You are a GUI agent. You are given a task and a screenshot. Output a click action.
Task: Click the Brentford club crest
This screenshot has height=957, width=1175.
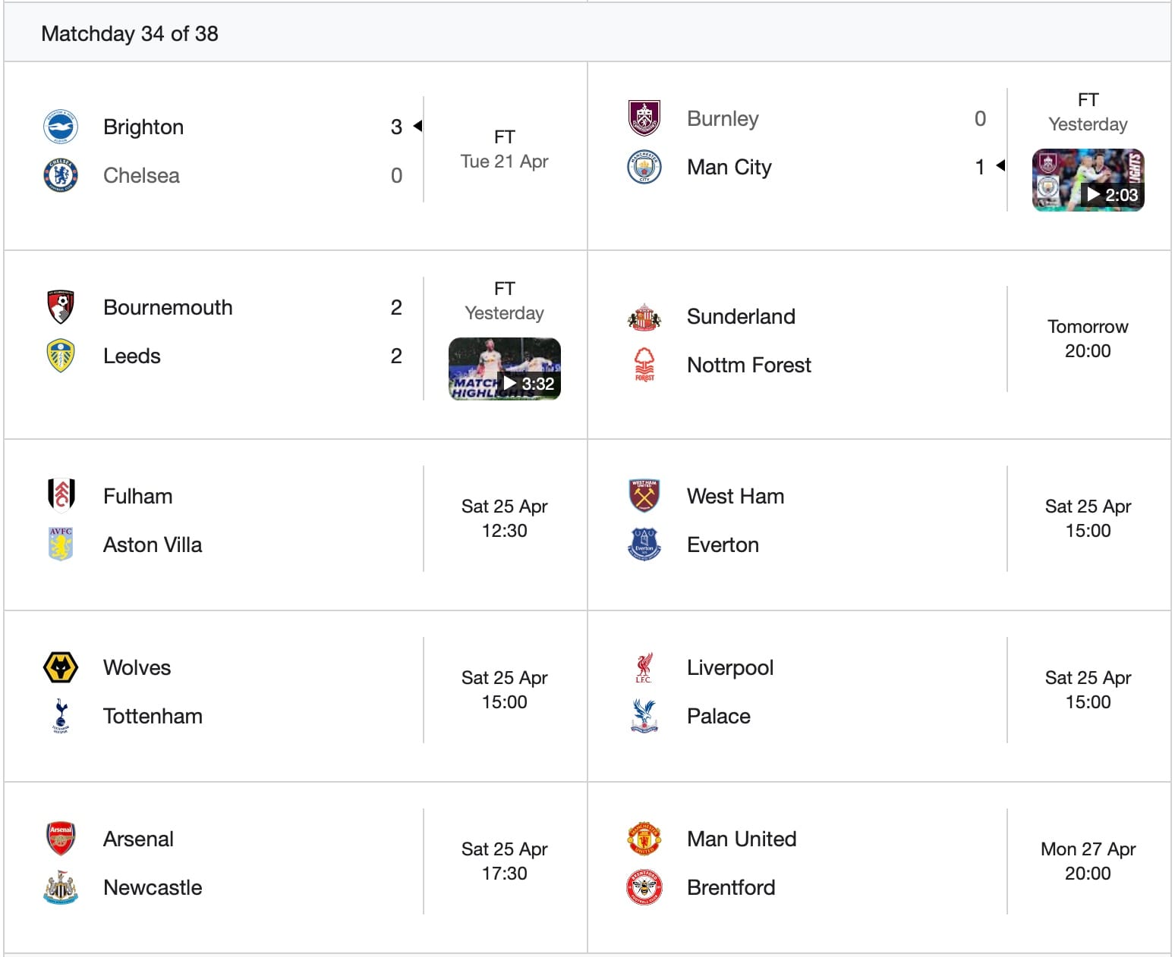click(644, 887)
